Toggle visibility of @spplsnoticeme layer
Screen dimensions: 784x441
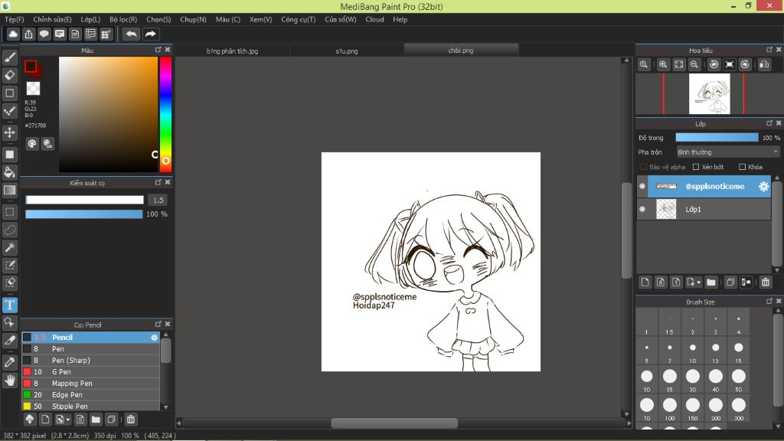(642, 187)
